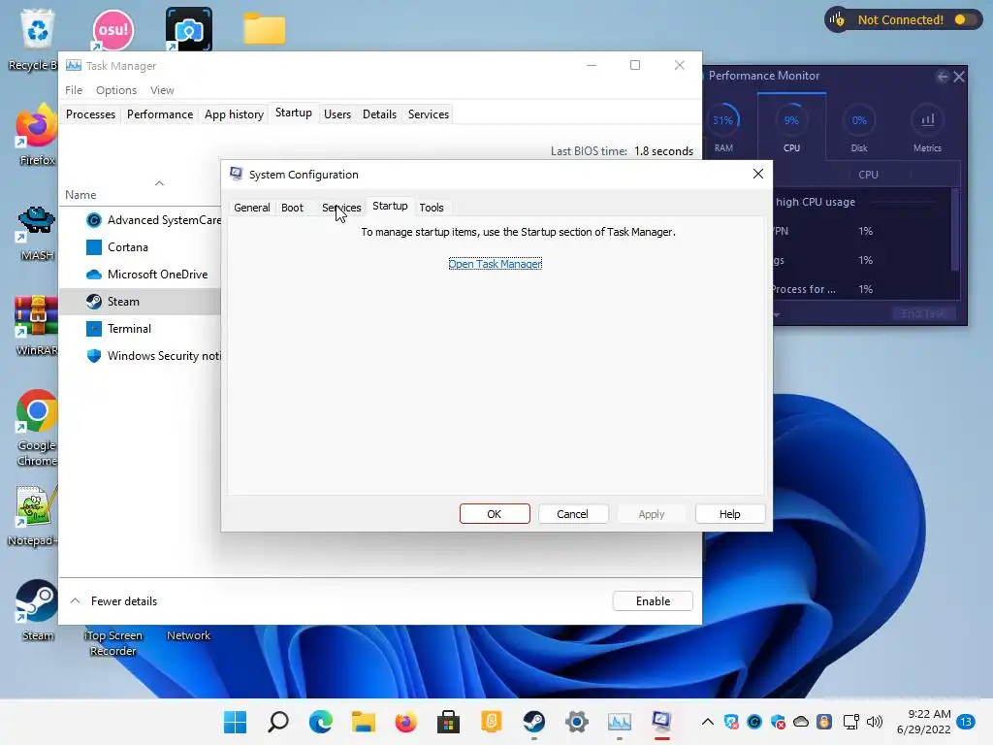This screenshot has width=993, height=745.
Task: Open Firefox from the taskbar
Action: tap(406, 722)
